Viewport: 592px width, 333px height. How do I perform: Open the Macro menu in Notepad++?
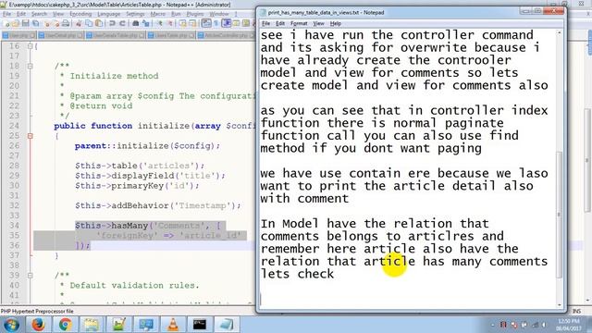158,14
